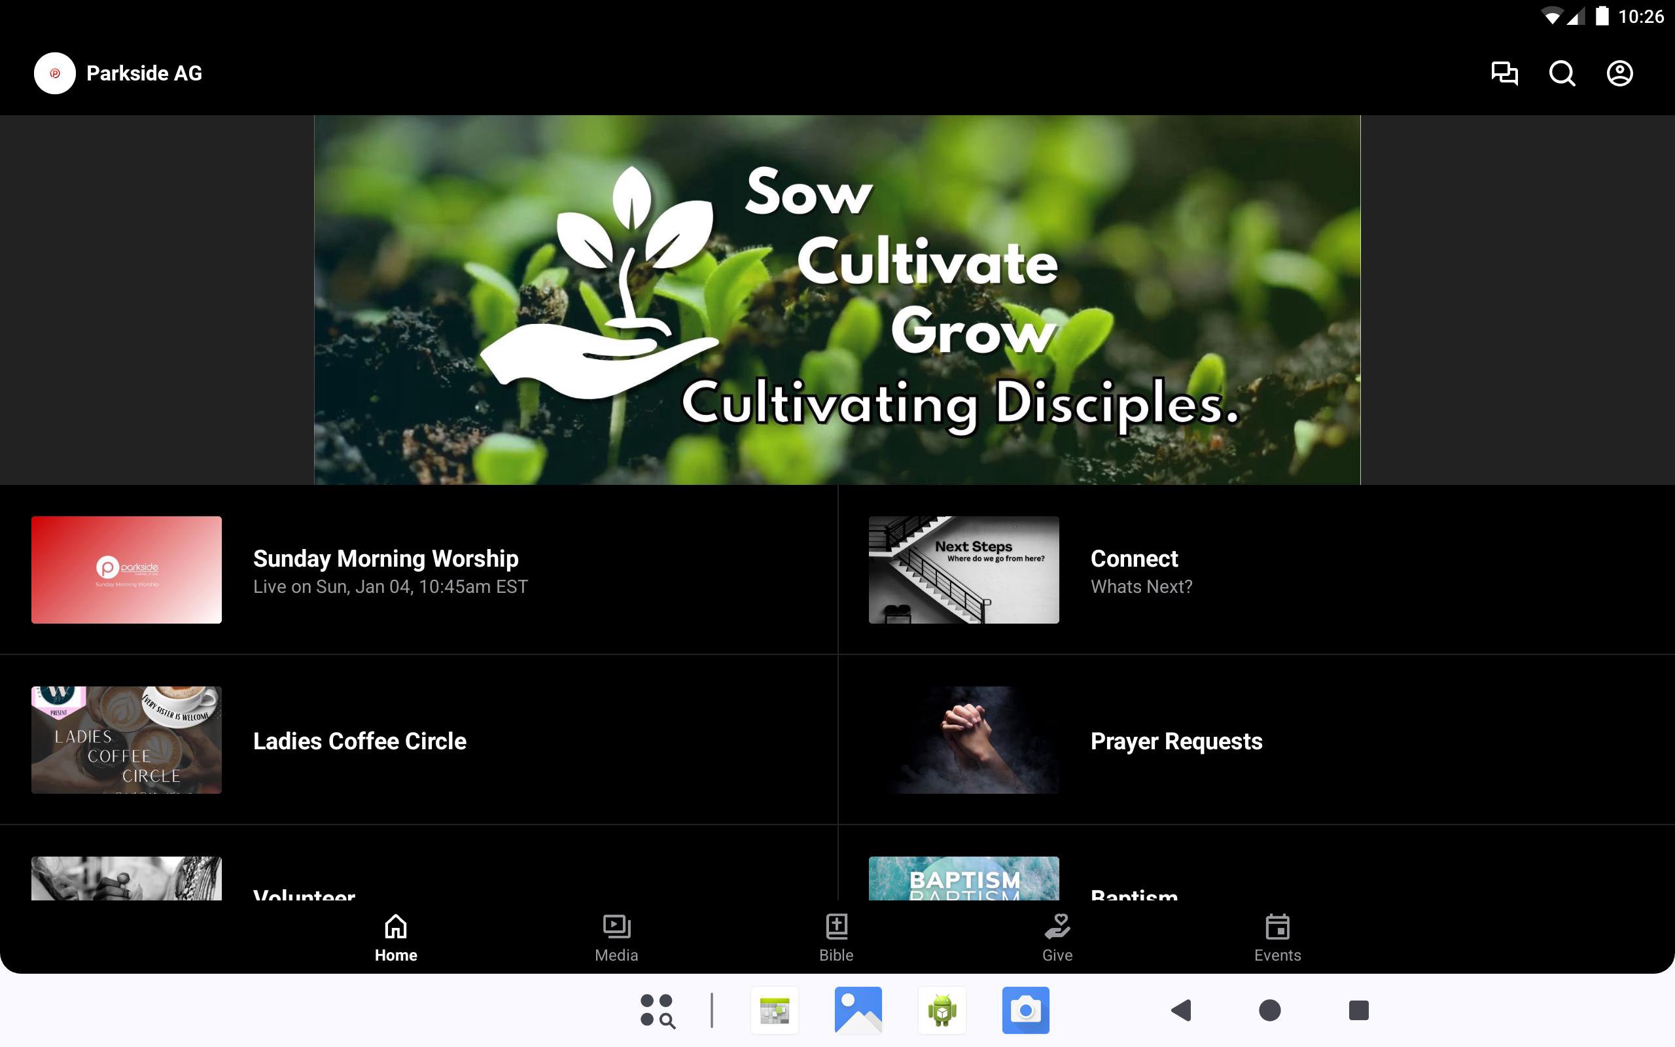Open the camera app in taskbar
The image size is (1675, 1047).
tap(1025, 1010)
